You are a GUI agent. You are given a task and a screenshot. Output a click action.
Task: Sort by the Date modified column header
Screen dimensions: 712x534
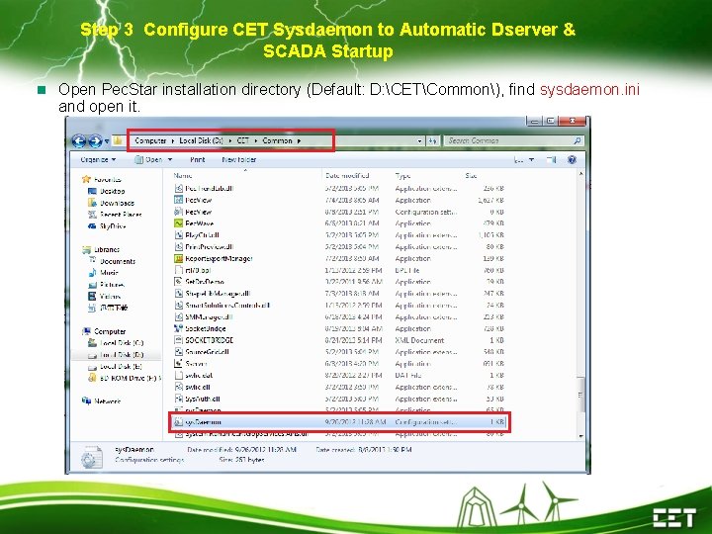click(347, 175)
